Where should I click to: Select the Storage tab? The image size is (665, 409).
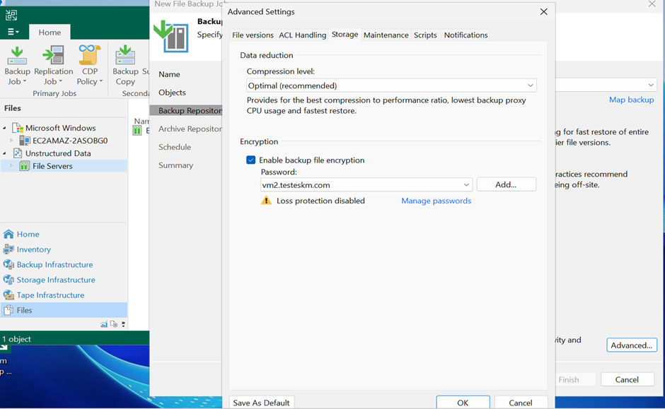pos(345,35)
